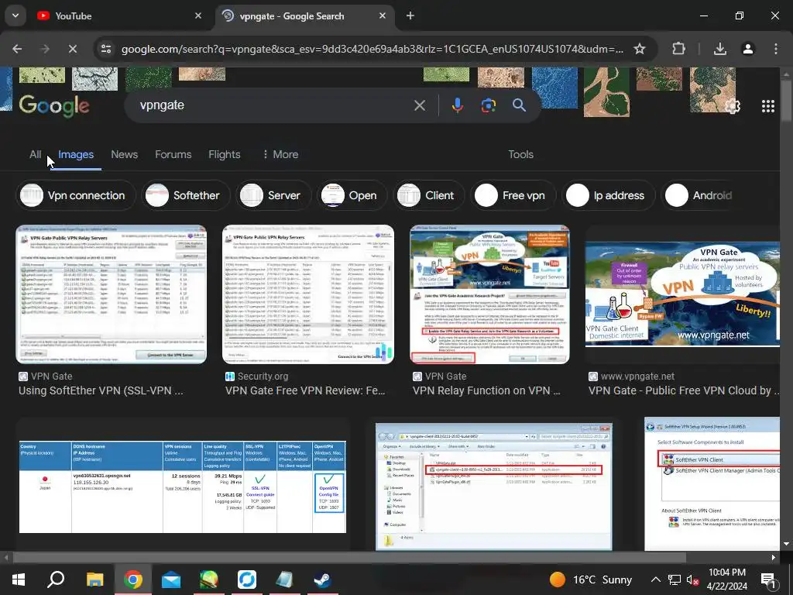Go to the Google logo homepage
793x595 pixels.
tap(54, 105)
